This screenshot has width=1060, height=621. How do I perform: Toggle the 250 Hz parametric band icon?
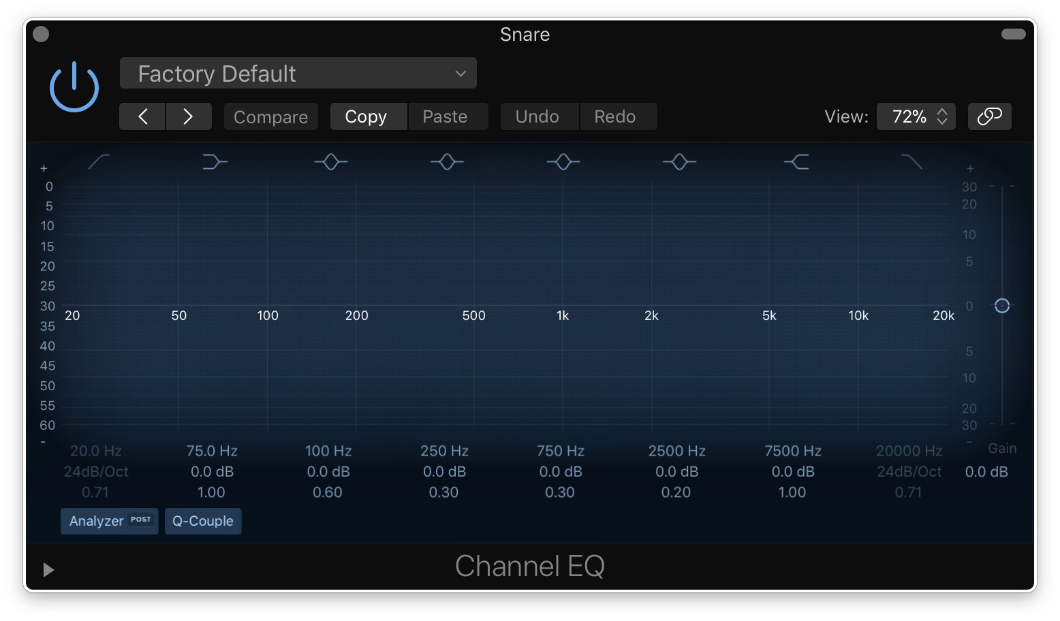(x=447, y=162)
